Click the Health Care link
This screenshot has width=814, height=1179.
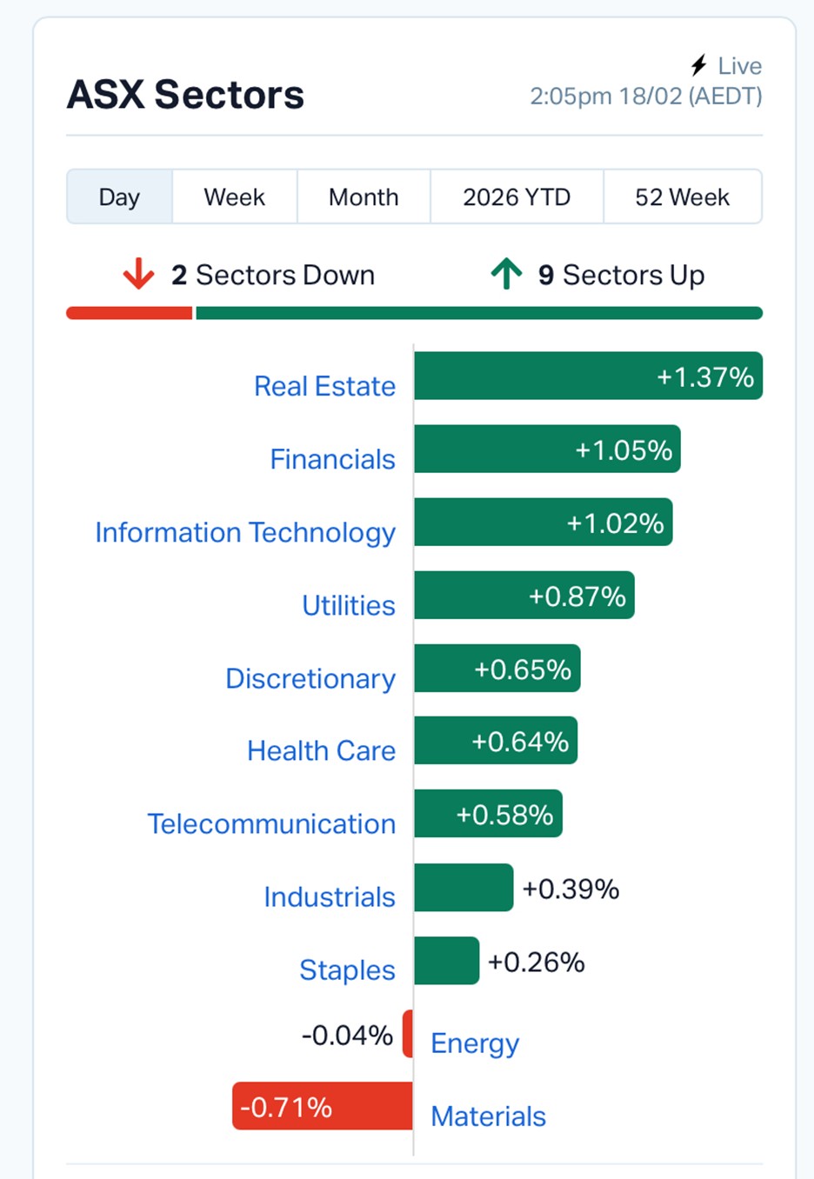click(x=321, y=750)
